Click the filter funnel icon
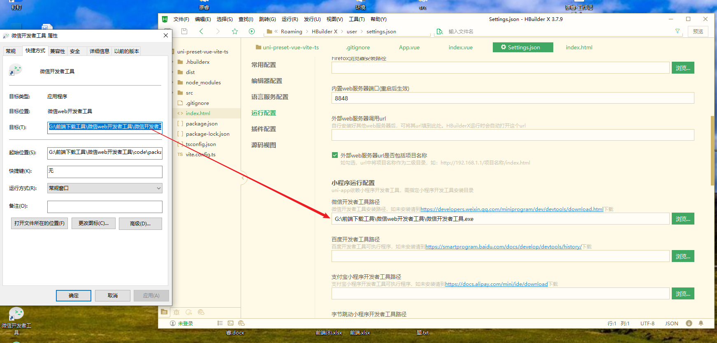The width and height of the screenshot is (717, 343). click(x=678, y=31)
